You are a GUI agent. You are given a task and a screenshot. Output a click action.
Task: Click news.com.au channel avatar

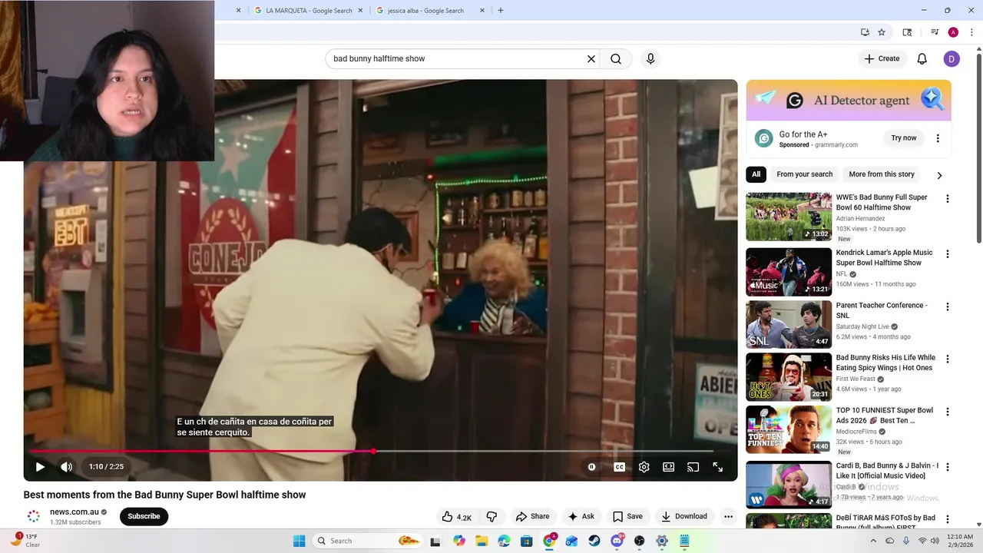click(x=34, y=517)
